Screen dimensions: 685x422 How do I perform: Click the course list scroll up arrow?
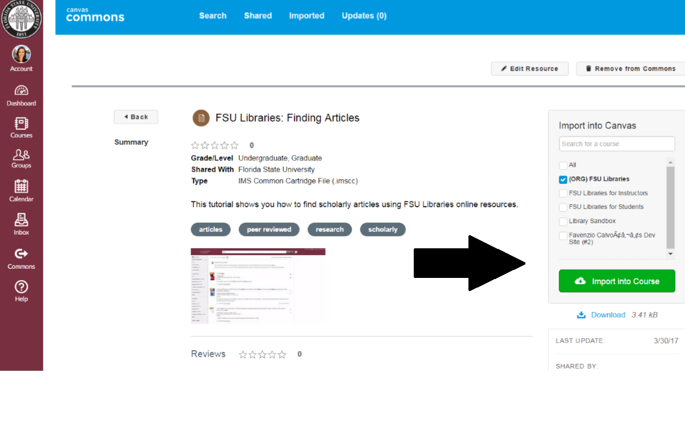point(670,162)
